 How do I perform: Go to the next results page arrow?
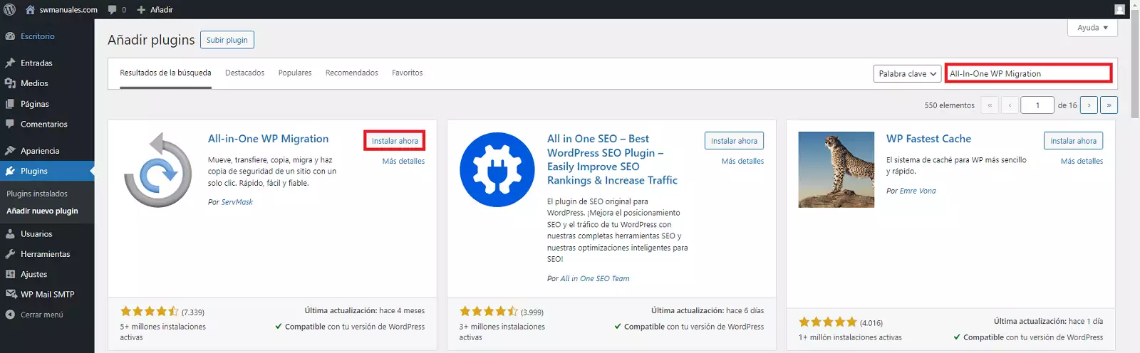click(1089, 105)
